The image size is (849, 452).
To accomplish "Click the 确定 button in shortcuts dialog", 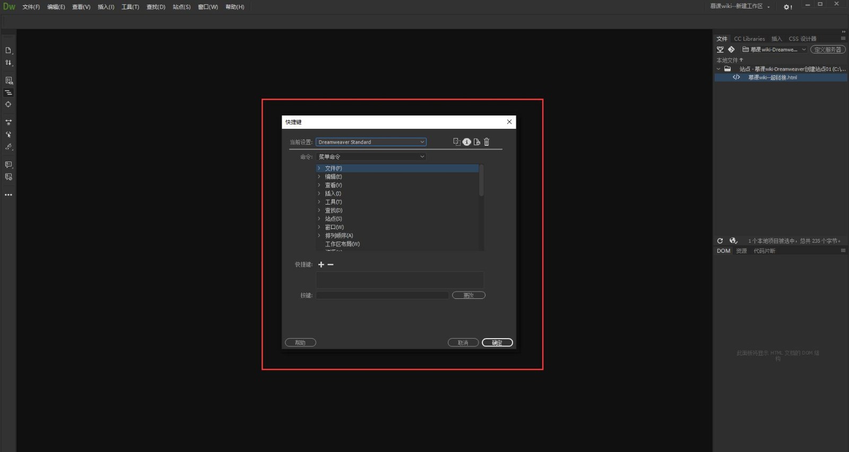I will click(497, 343).
